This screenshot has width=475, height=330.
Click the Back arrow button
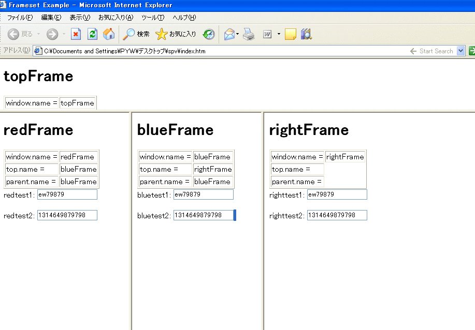pos(13,34)
